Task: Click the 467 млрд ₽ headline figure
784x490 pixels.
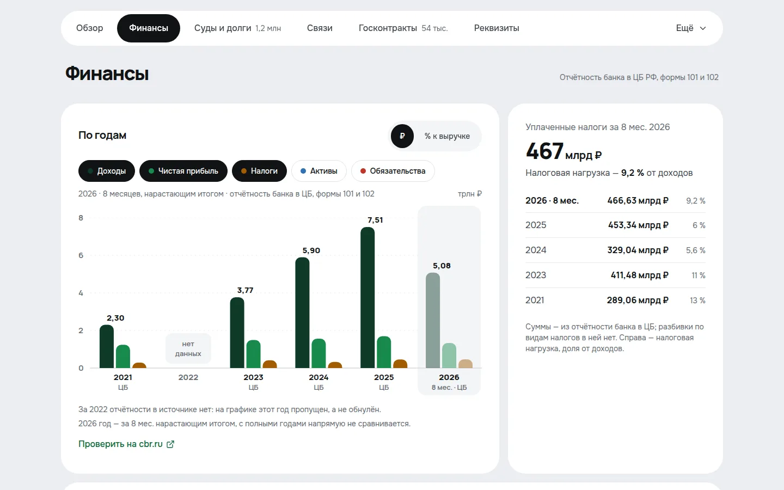Action: click(x=563, y=151)
